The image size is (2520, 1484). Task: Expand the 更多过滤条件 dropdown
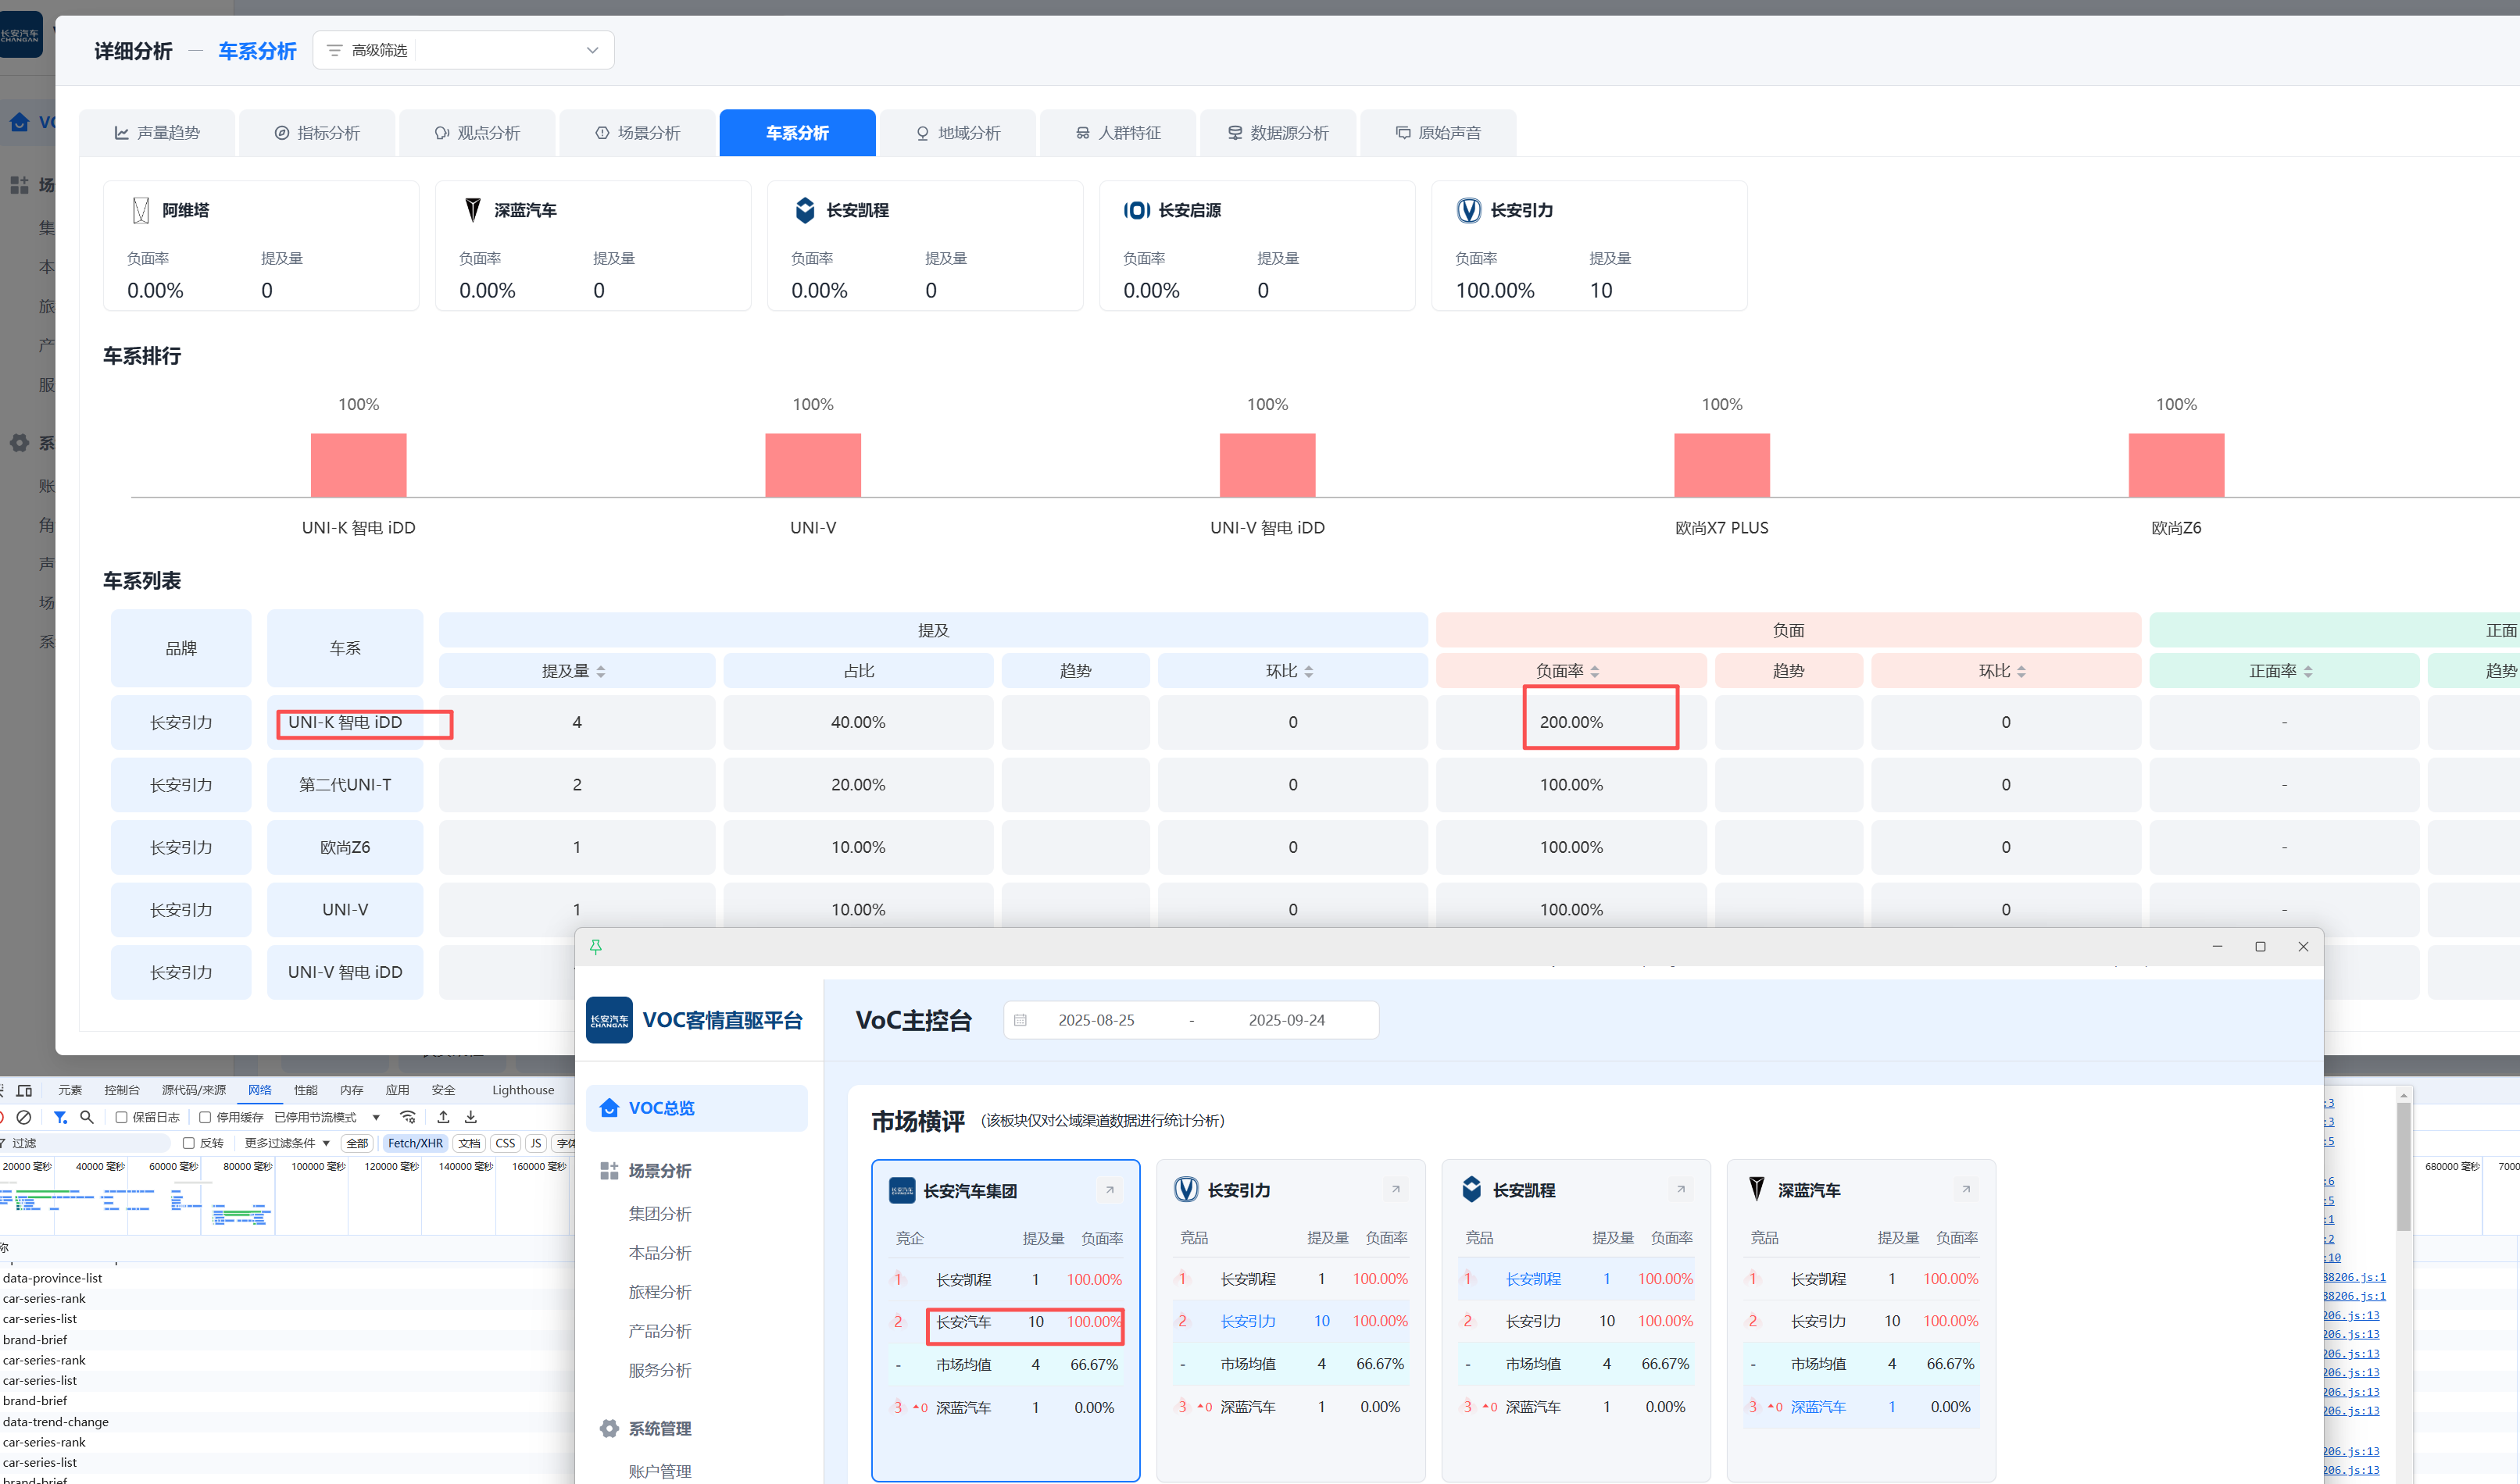(286, 1143)
